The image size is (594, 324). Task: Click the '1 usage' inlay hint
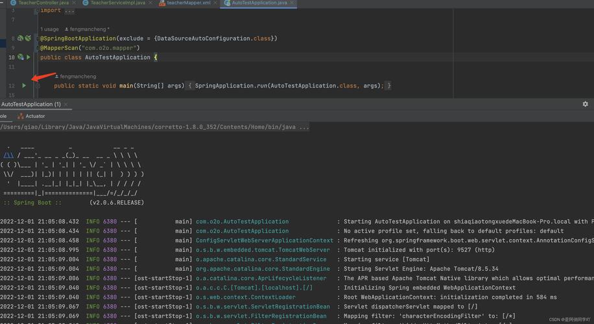(x=50, y=29)
